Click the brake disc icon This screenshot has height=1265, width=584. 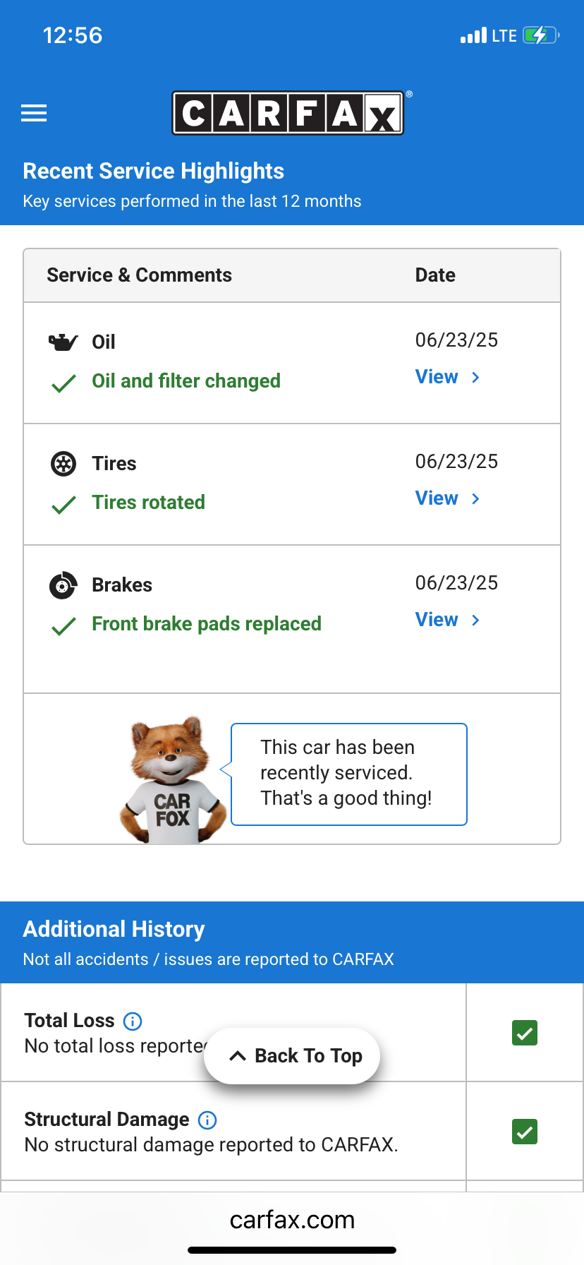point(63,585)
